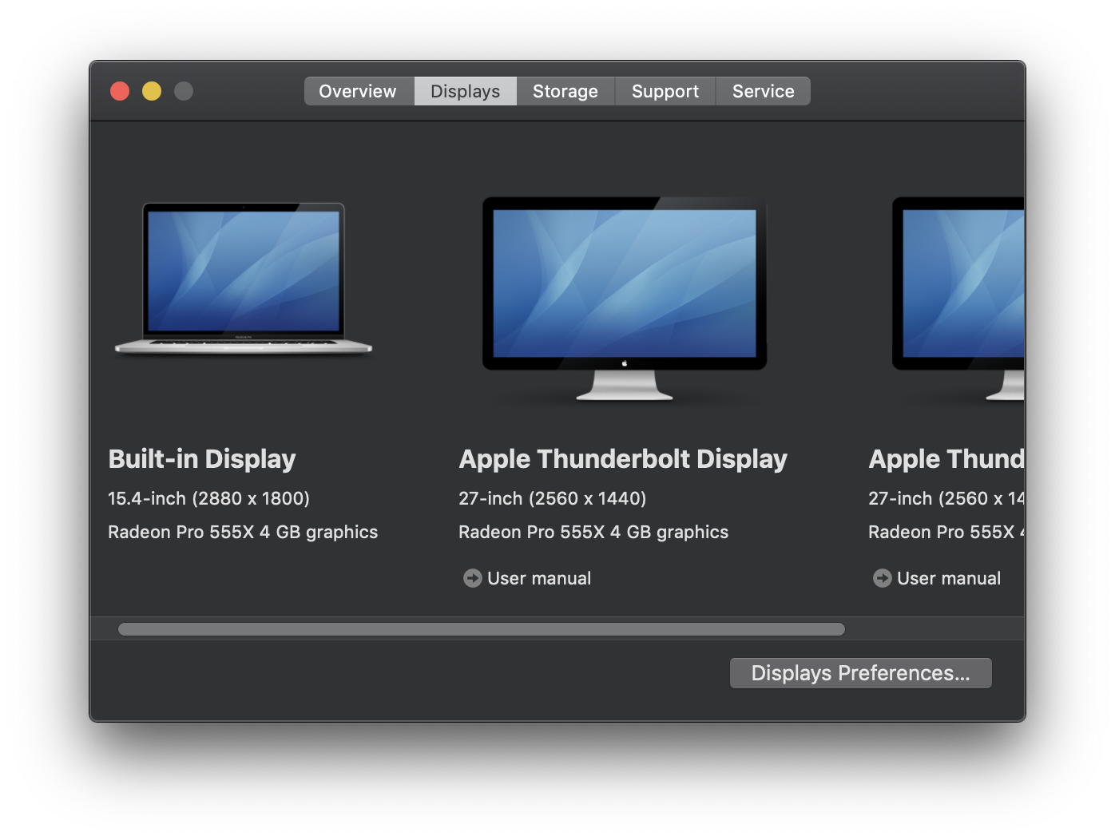Click graphics text under first Thunderbolt Display

click(593, 533)
